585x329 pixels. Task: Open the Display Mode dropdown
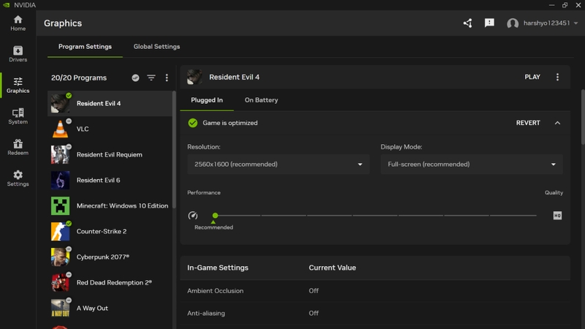(x=472, y=164)
